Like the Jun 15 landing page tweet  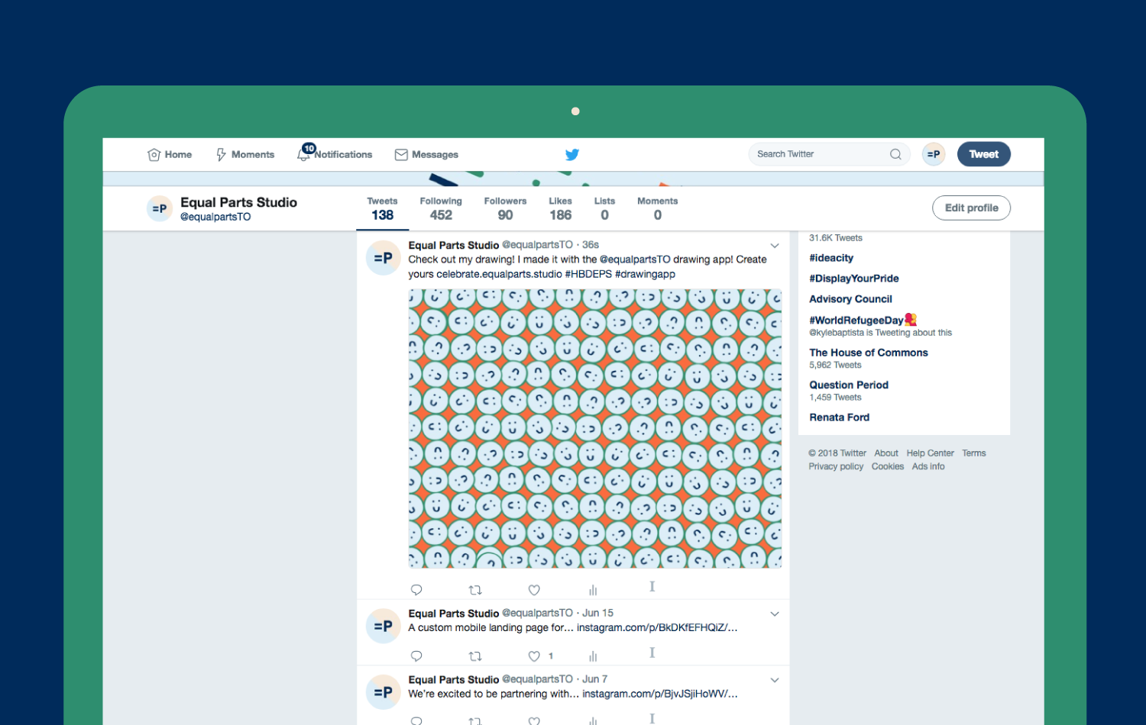pos(534,656)
